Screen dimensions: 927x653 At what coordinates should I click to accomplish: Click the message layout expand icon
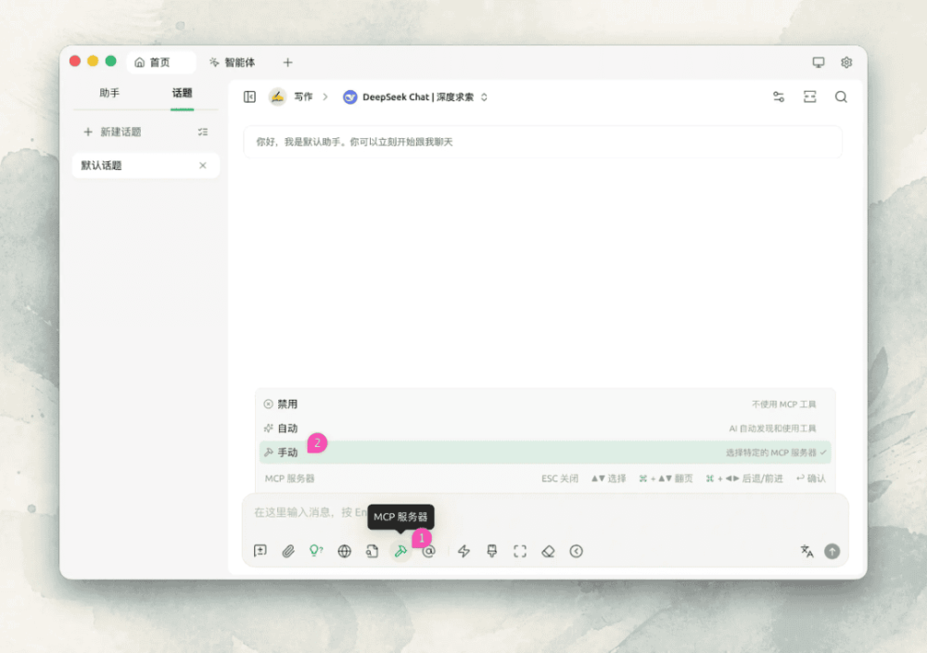tap(810, 97)
